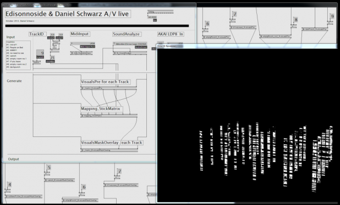Open the Mikrofon Cirrus Logic audio driver dropdown

[x=130, y=44]
